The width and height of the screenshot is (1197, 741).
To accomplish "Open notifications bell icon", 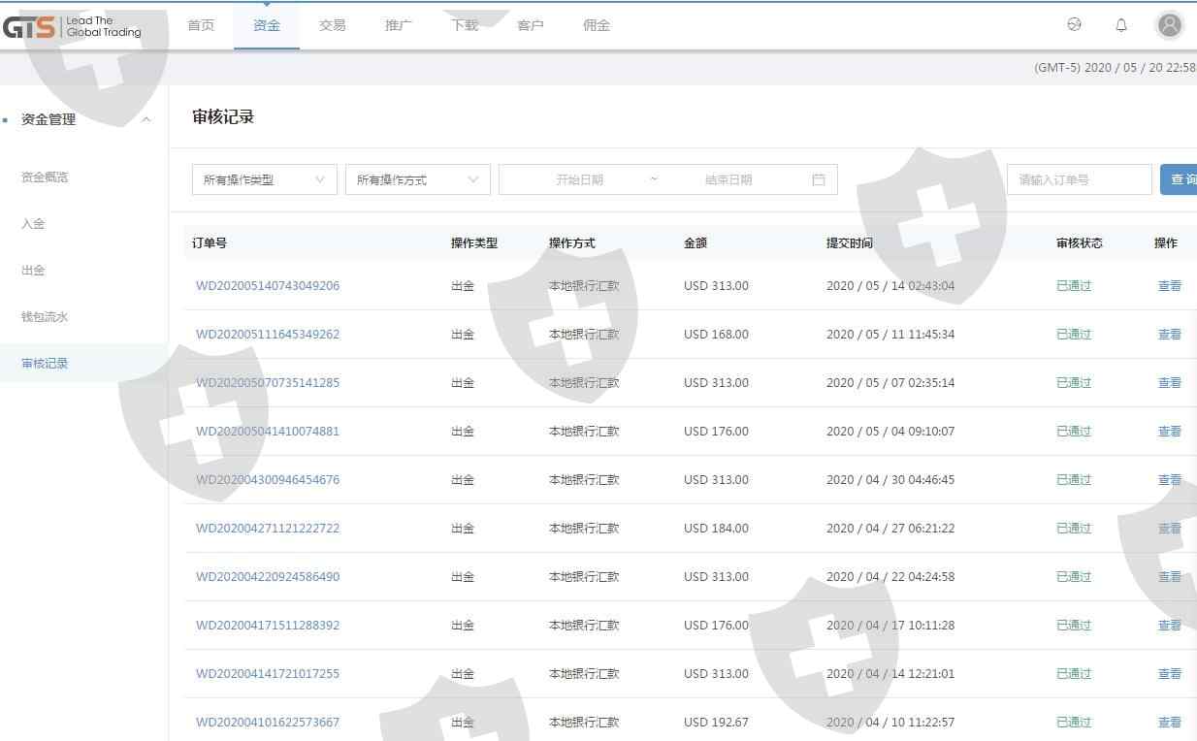I will click(1121, 25).
